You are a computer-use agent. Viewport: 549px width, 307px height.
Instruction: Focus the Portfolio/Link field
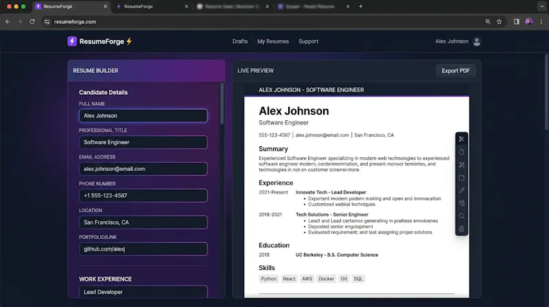(x=143, y=249)
